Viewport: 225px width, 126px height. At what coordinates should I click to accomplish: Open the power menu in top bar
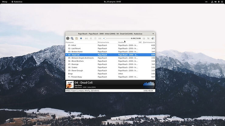tap(222, 2)
